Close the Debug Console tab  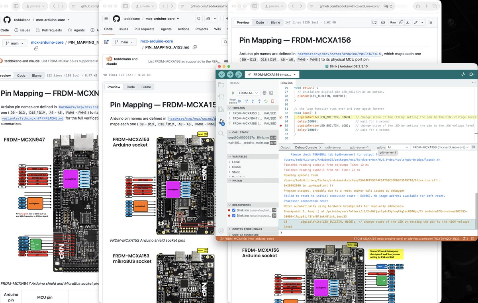pos(320,147)
